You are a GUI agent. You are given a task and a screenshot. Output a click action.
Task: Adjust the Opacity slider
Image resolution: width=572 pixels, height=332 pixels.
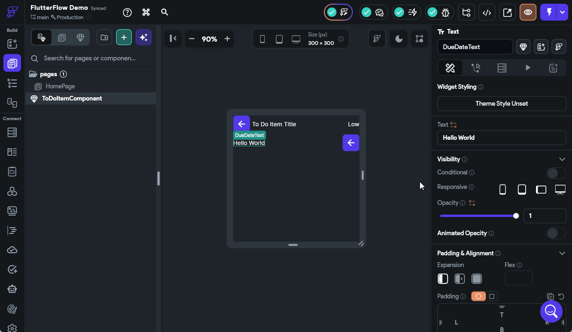(x=478, y=216)
